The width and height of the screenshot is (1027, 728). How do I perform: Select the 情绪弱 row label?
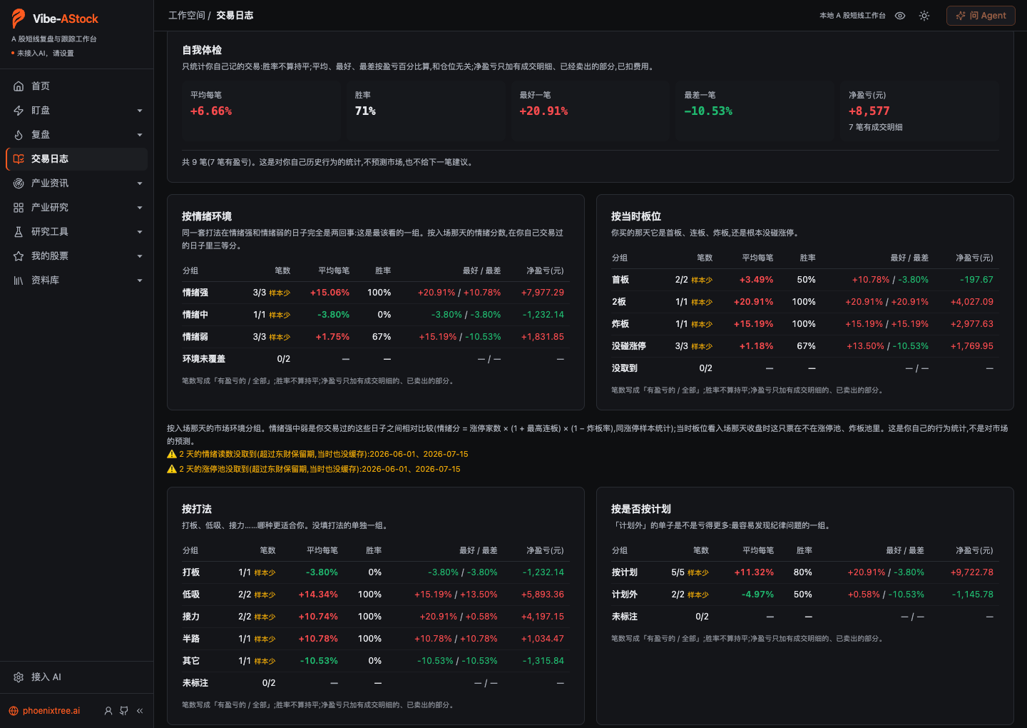pos(195,337)
